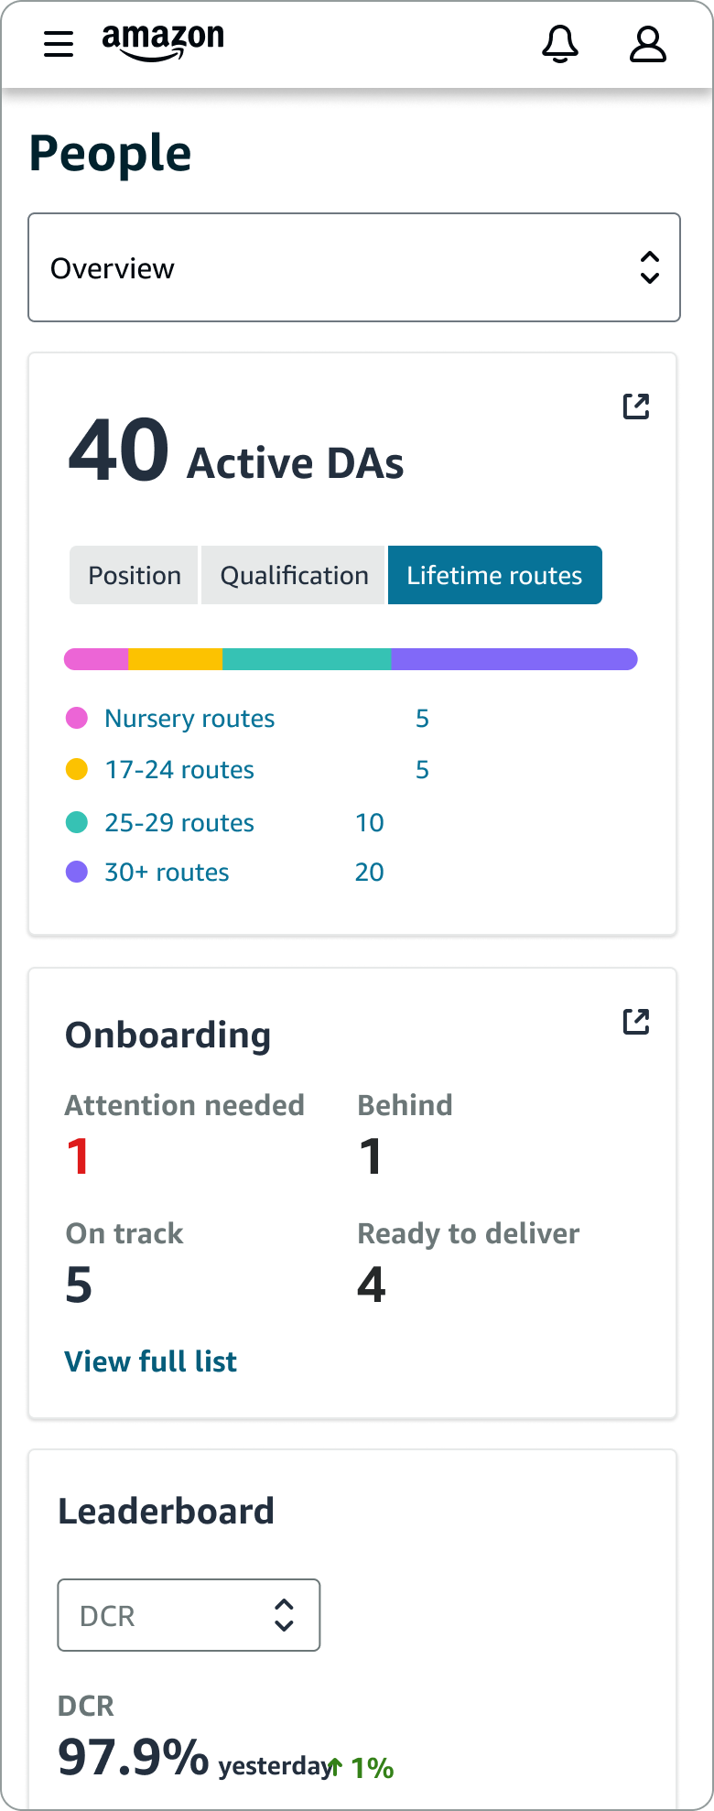714x1811 pixels.
Task: Open the user profile icon
Action: [x=647, y=44]
